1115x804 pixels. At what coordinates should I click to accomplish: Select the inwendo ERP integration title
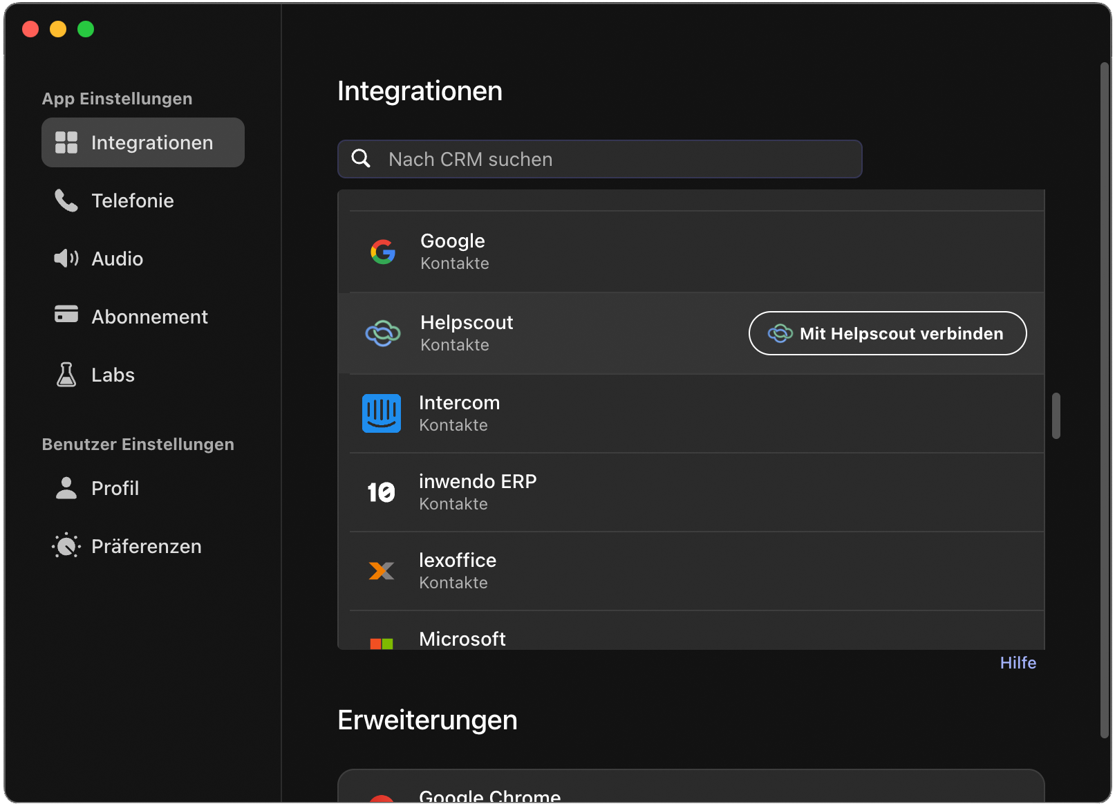(x=478, y=481)
